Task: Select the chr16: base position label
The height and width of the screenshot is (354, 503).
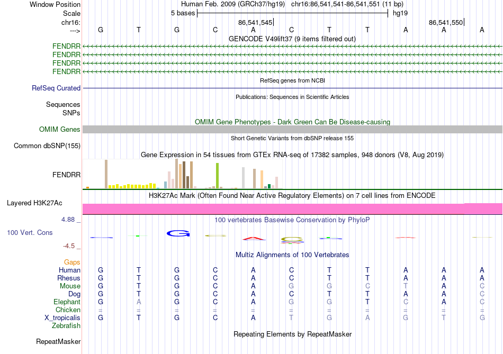Action: click(70, 22)
